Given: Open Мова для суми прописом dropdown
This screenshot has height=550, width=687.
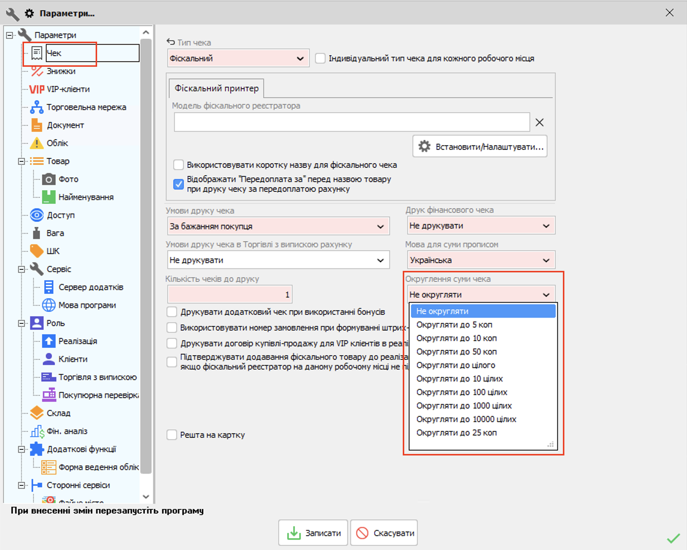Looking at the screenshot, I should [481, 260].
